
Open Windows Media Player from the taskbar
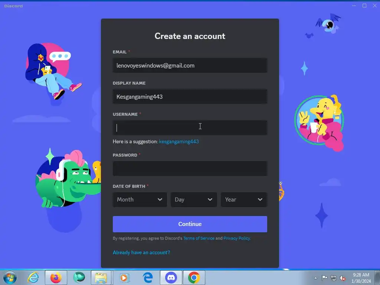[x=125, y=278]
